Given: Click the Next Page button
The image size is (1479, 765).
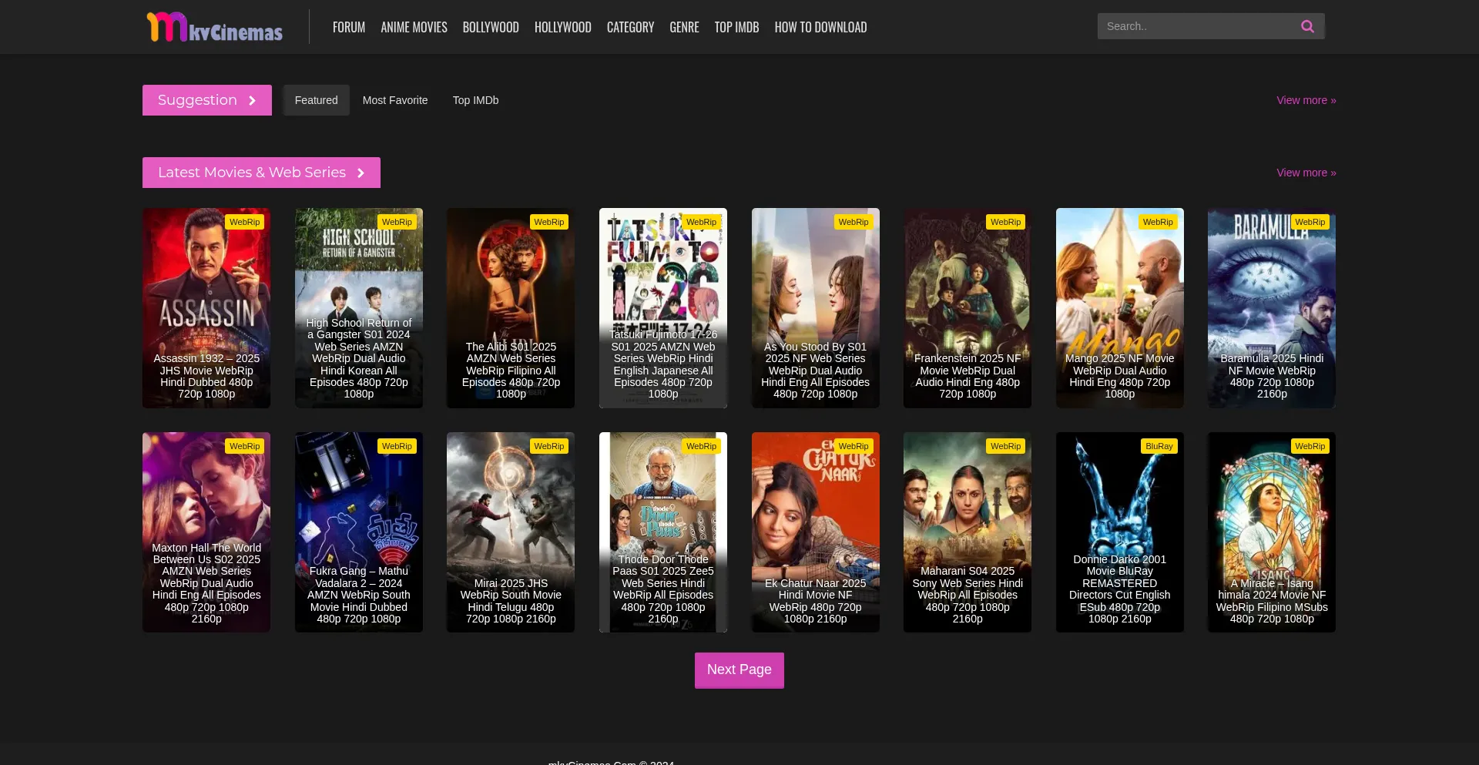Looking at the screenshot, I should click(739, 670).
